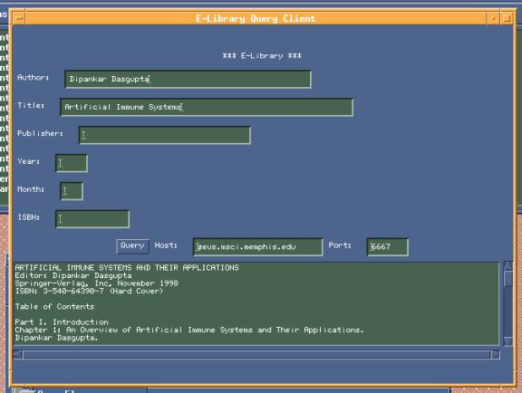Click the horizontal scrollbar track below results

pos(256,355)
